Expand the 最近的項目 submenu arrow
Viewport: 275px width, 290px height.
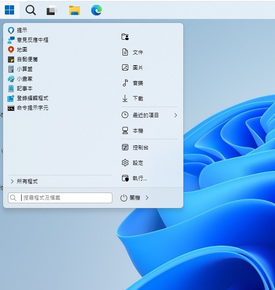coord(175,115)
